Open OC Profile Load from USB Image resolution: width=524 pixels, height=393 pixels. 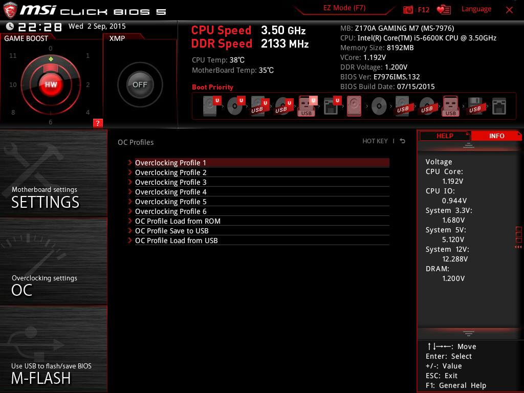262,241
